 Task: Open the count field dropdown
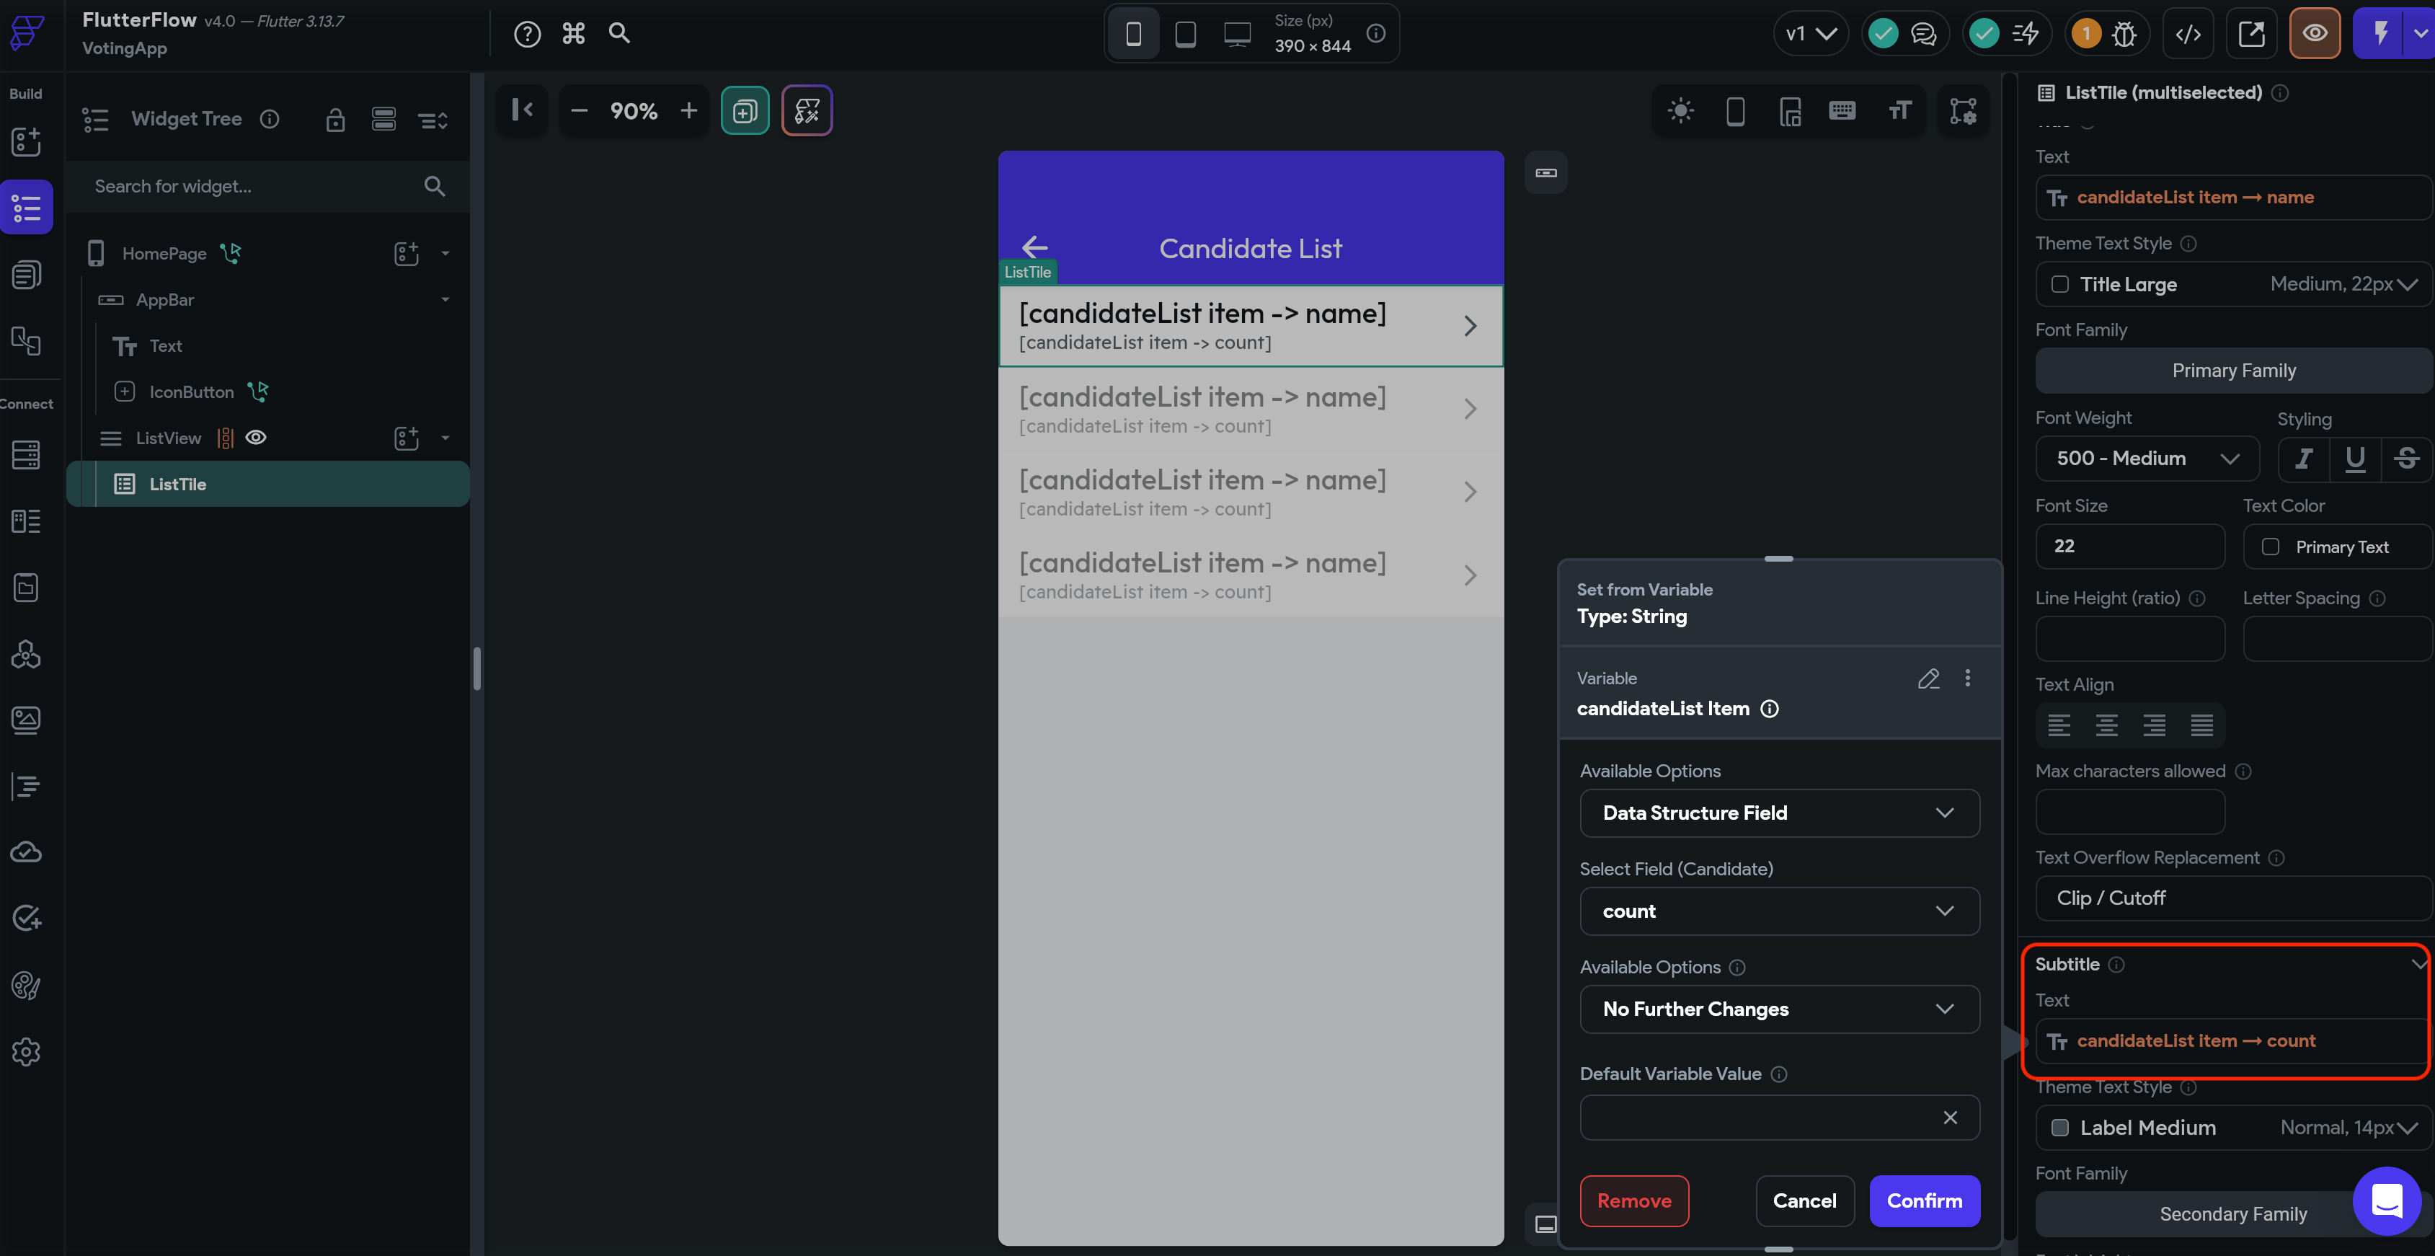tap(1779, 912)
